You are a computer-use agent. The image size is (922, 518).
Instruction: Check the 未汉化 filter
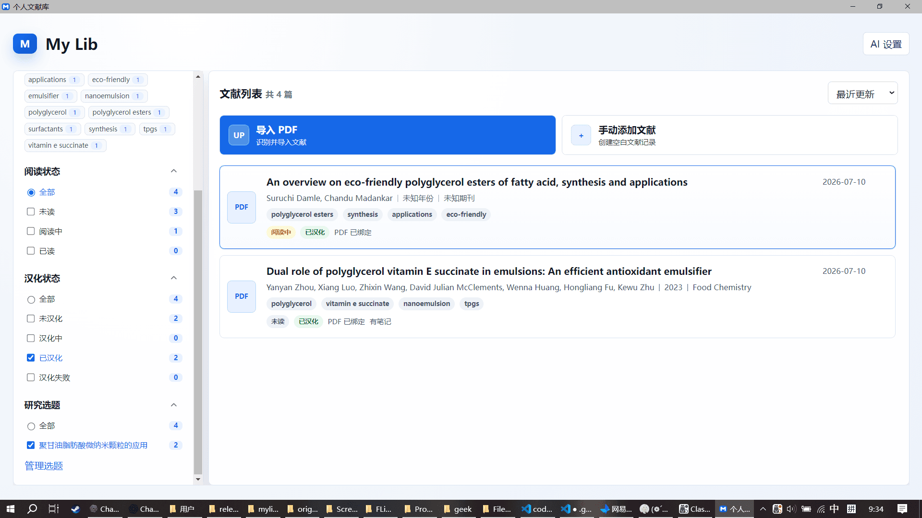coord(31,318)
